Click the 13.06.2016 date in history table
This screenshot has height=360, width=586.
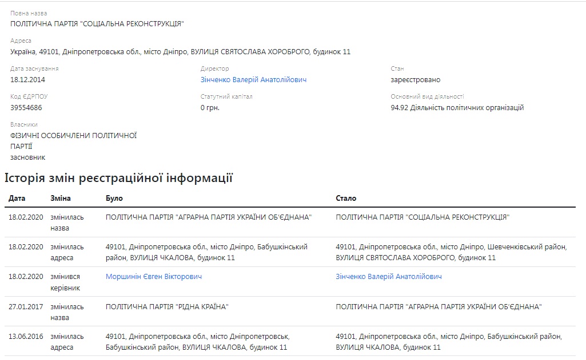(26, 337)
